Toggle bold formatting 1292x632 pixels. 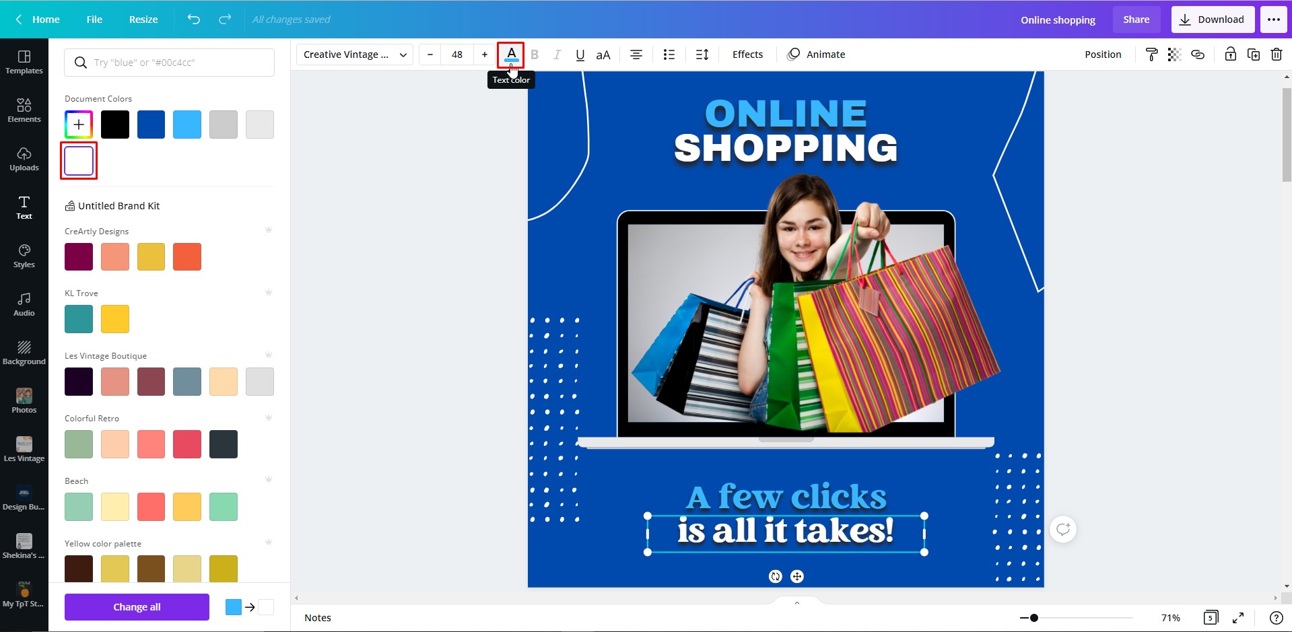(535, 55)
